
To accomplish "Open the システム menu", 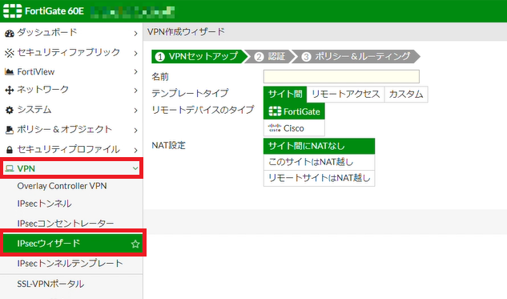I will click(71, 110).
